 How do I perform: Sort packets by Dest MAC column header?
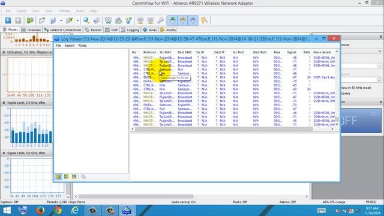click(185, 52)
